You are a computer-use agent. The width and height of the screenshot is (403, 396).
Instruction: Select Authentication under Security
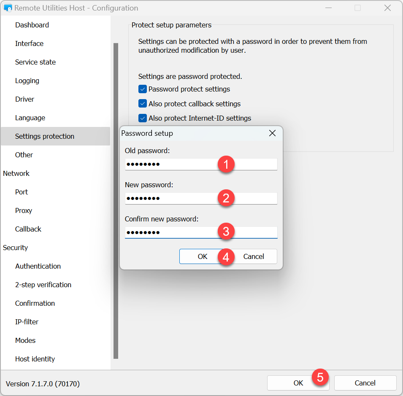[x=38, y=266]
